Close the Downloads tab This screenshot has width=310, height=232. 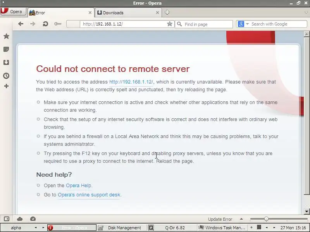[x=157, y=13]
